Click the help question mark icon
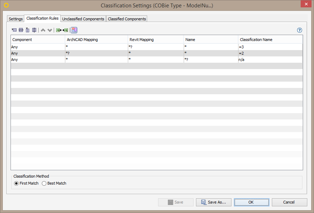 [299, 30]
